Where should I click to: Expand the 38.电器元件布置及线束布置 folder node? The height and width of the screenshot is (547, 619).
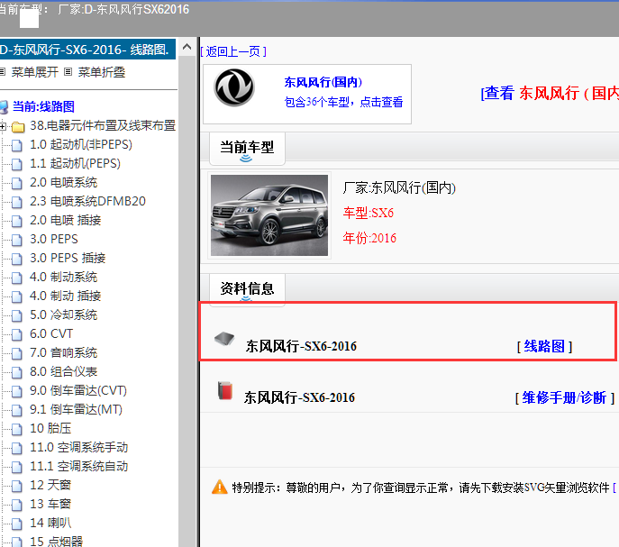coord(3,127)
